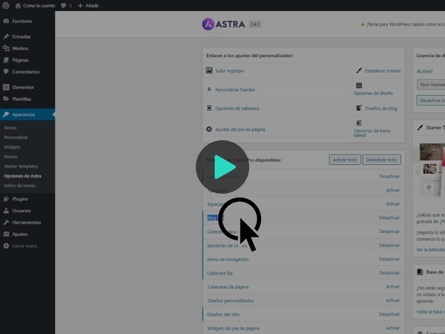Image resolution: width=445 pixels, height=334 pixels.
Task: Open Ajustes del pie de página link
Action: (240, 129)
